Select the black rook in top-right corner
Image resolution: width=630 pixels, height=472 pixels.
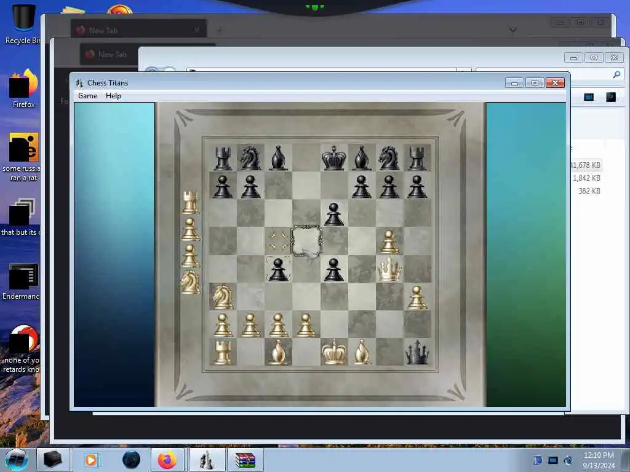417,158
